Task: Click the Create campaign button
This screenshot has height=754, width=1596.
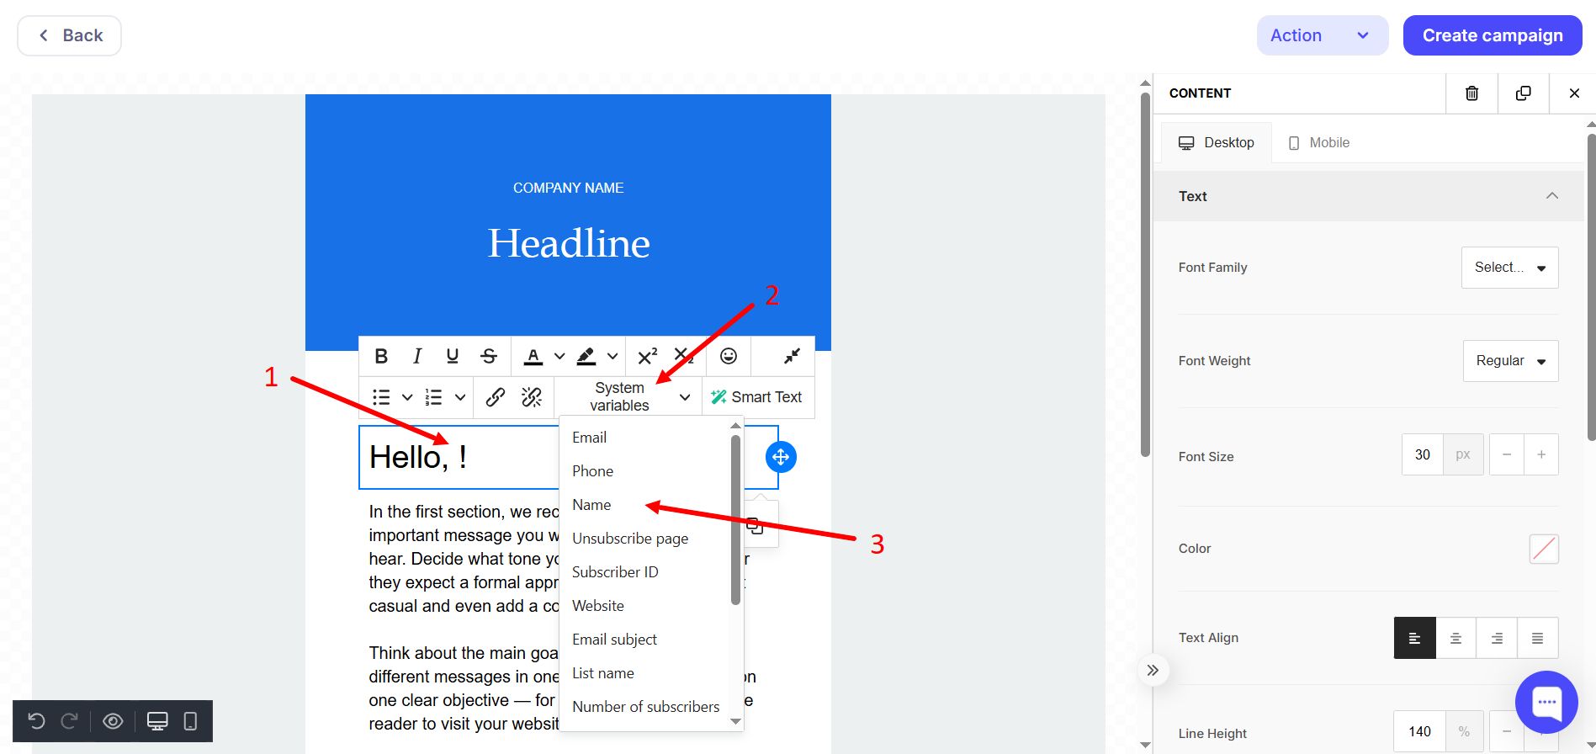Action: (x=1492, y=35)
